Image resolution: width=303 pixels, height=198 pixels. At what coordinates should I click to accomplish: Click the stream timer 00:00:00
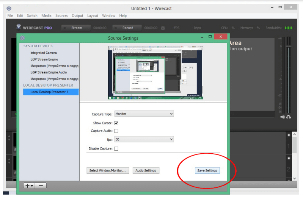100,28
